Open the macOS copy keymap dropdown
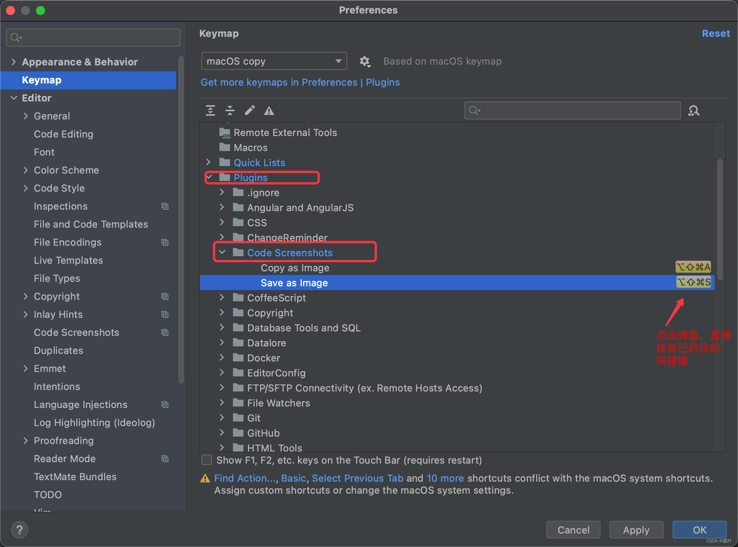 (x=274, y=61)
